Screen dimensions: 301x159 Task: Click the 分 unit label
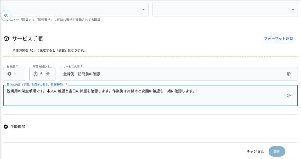pos(48,74)
